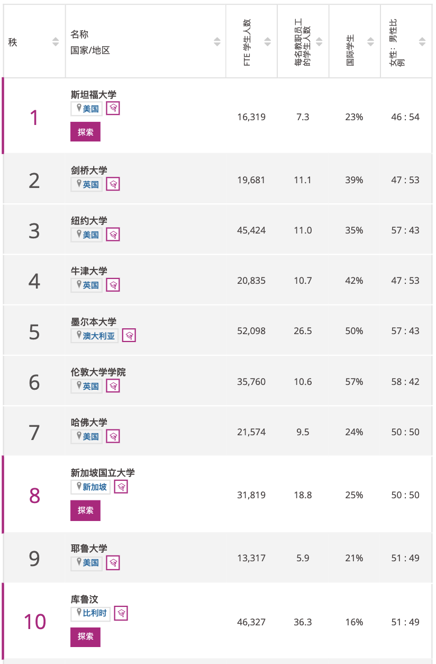Viewport: 436px width, 664px height.
Task: Click 探索 button under 新加坡国立大学
Action: pos(85,510)
